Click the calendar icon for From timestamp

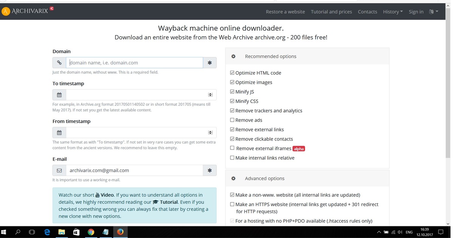[59, 133]
